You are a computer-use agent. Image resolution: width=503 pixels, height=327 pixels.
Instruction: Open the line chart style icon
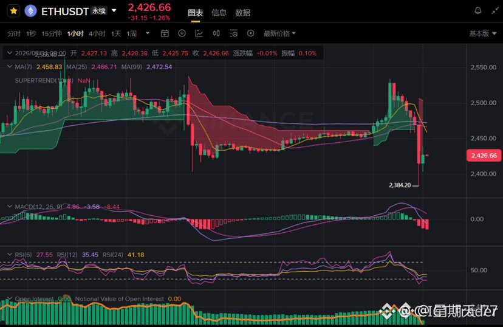tap(199, 33)
